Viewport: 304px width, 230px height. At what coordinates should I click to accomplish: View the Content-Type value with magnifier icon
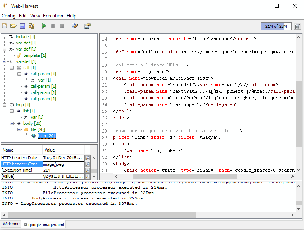88,164
